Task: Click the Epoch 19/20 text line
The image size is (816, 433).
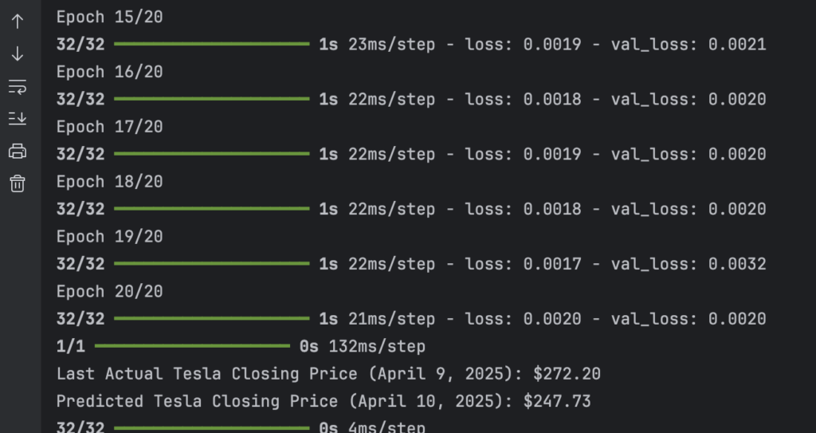Action: coord(110,237)
